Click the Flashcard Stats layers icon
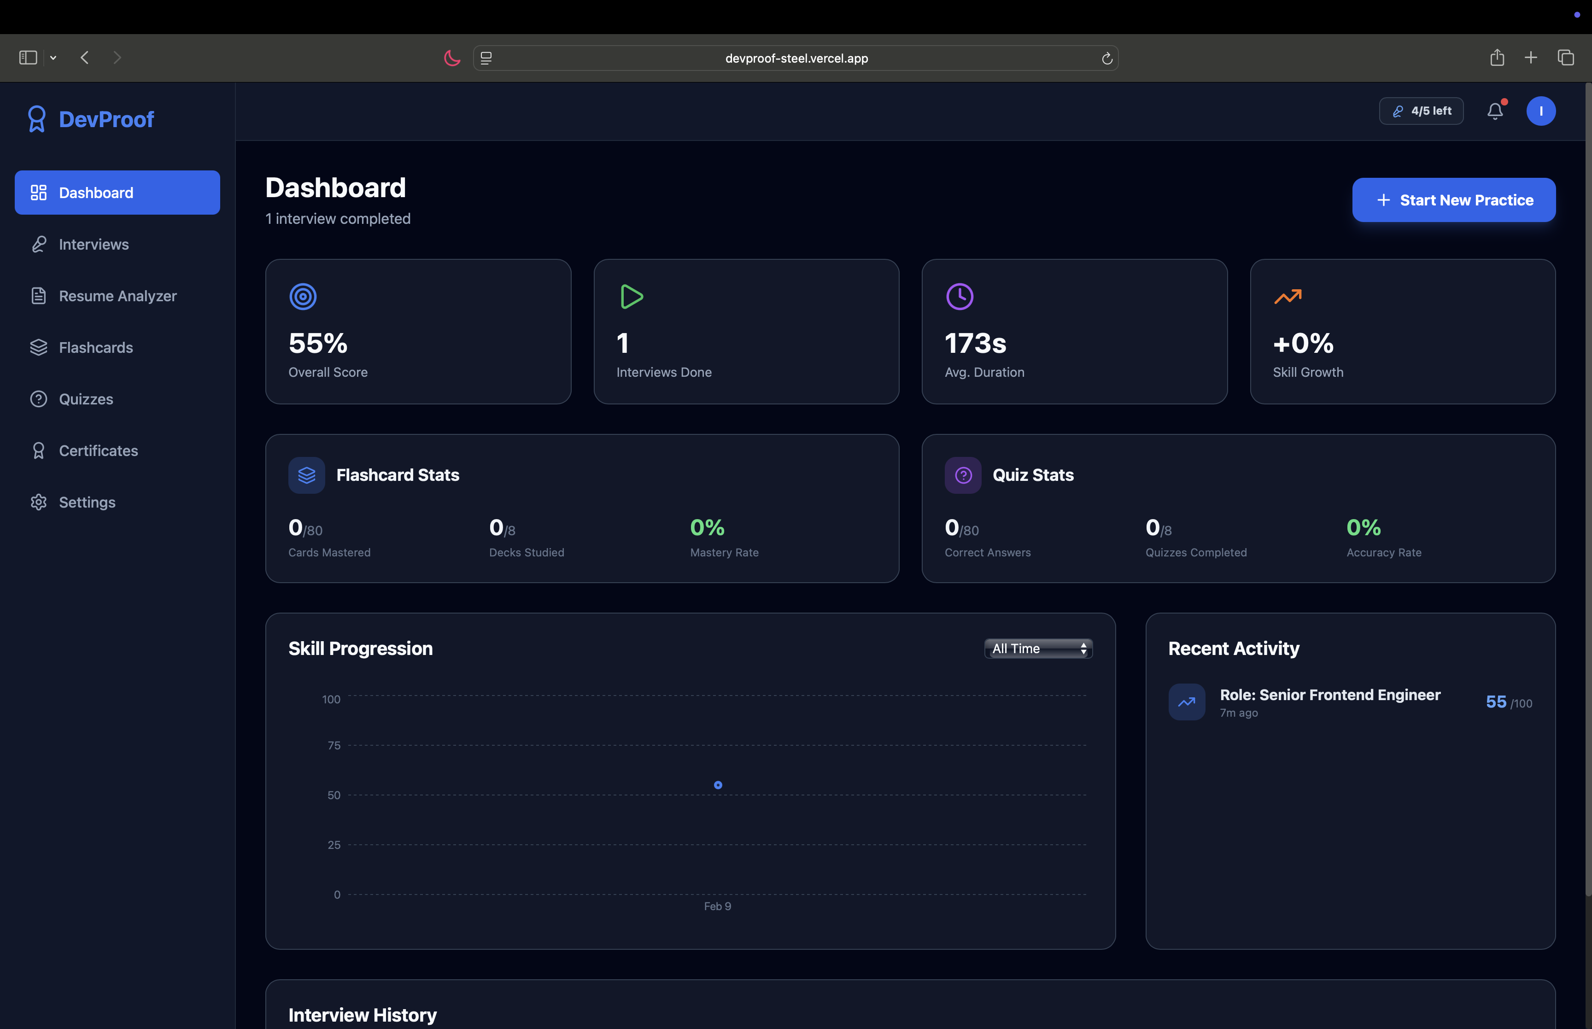 307,475
